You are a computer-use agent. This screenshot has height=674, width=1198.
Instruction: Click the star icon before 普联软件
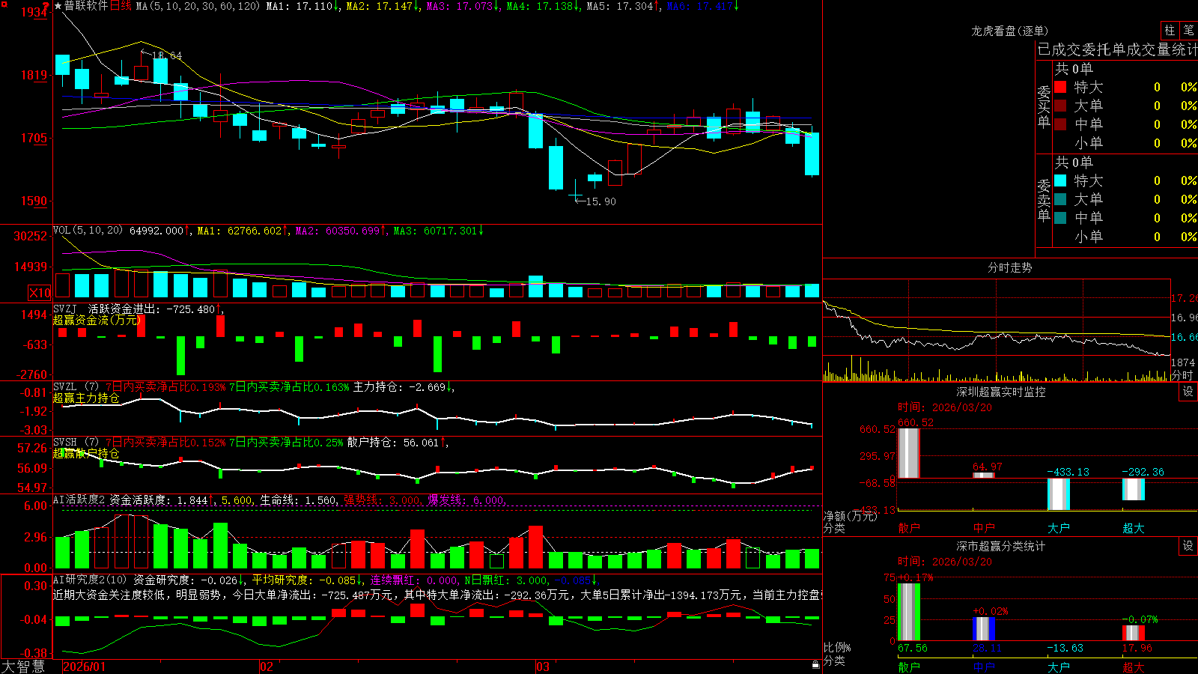point(58,6)
